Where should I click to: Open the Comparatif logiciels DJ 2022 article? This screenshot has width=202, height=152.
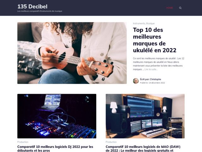pos(55,149)
